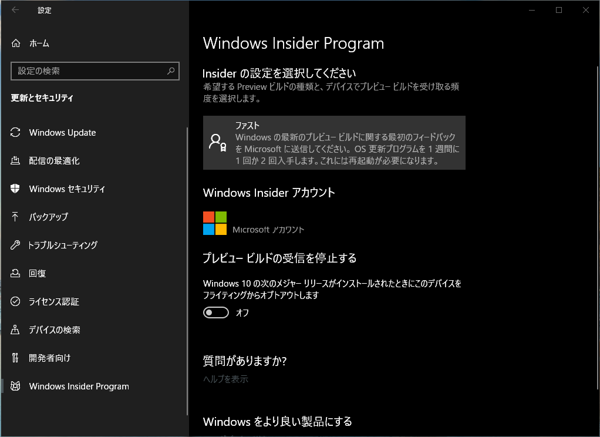Image resolution: width=600 pixels, height=437 pixels.
Task: Type in the 設定の検索 search field
Action: [88, 71]
